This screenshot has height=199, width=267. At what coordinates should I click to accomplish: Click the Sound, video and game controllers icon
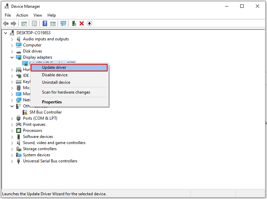18,143
